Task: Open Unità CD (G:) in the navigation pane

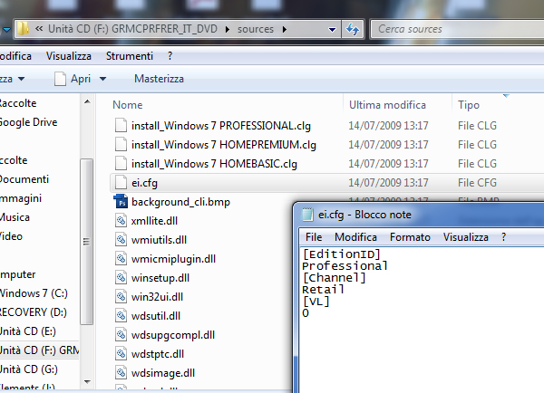Action: point(29,369)
